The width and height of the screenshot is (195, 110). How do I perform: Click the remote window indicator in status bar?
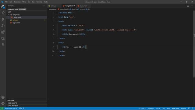2,108
